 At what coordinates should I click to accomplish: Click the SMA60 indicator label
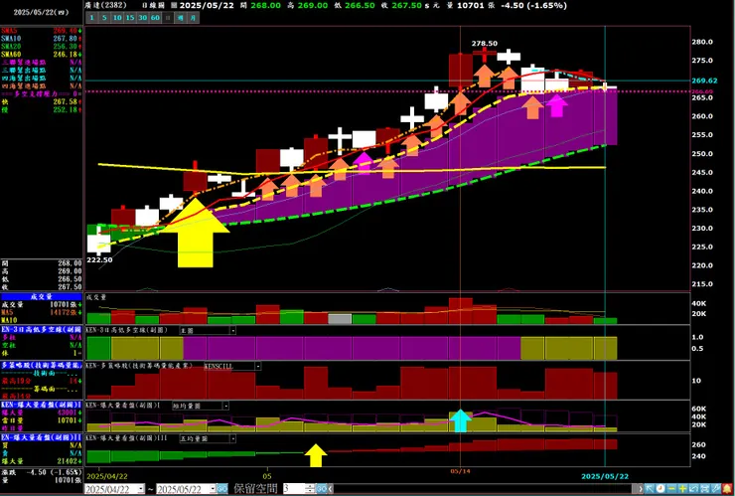tap(11, 55)
